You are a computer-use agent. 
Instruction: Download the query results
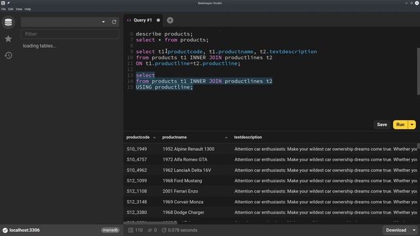tap(396, 230)
